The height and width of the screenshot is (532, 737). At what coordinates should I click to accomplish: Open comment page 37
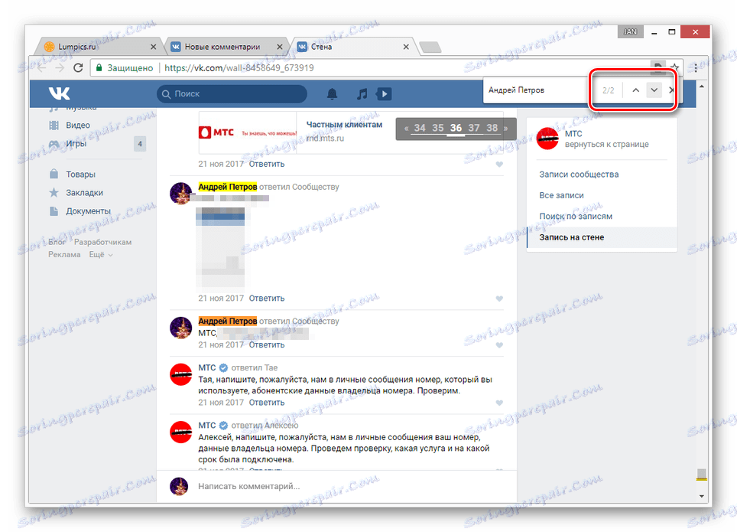point(474,128)
